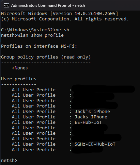The image size is (140, 165).
Task: Click the 'Jack’s iPhone' profile name
Action: 92,112
